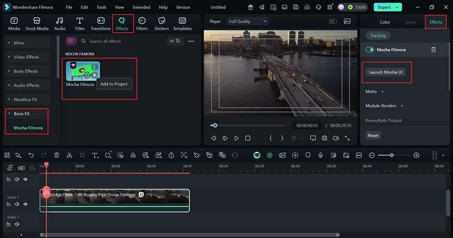The image size is (453, 238).
Task: Open the Full Quality dropdown
Action: point(247,22)
